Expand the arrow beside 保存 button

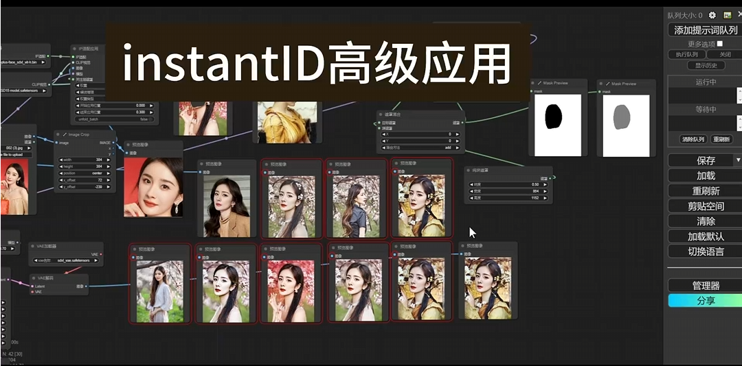pos(738,160)
